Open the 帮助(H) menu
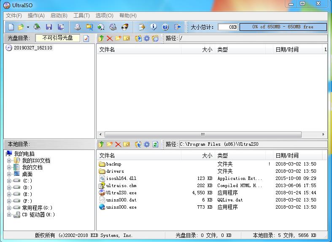 coord(128,16)
